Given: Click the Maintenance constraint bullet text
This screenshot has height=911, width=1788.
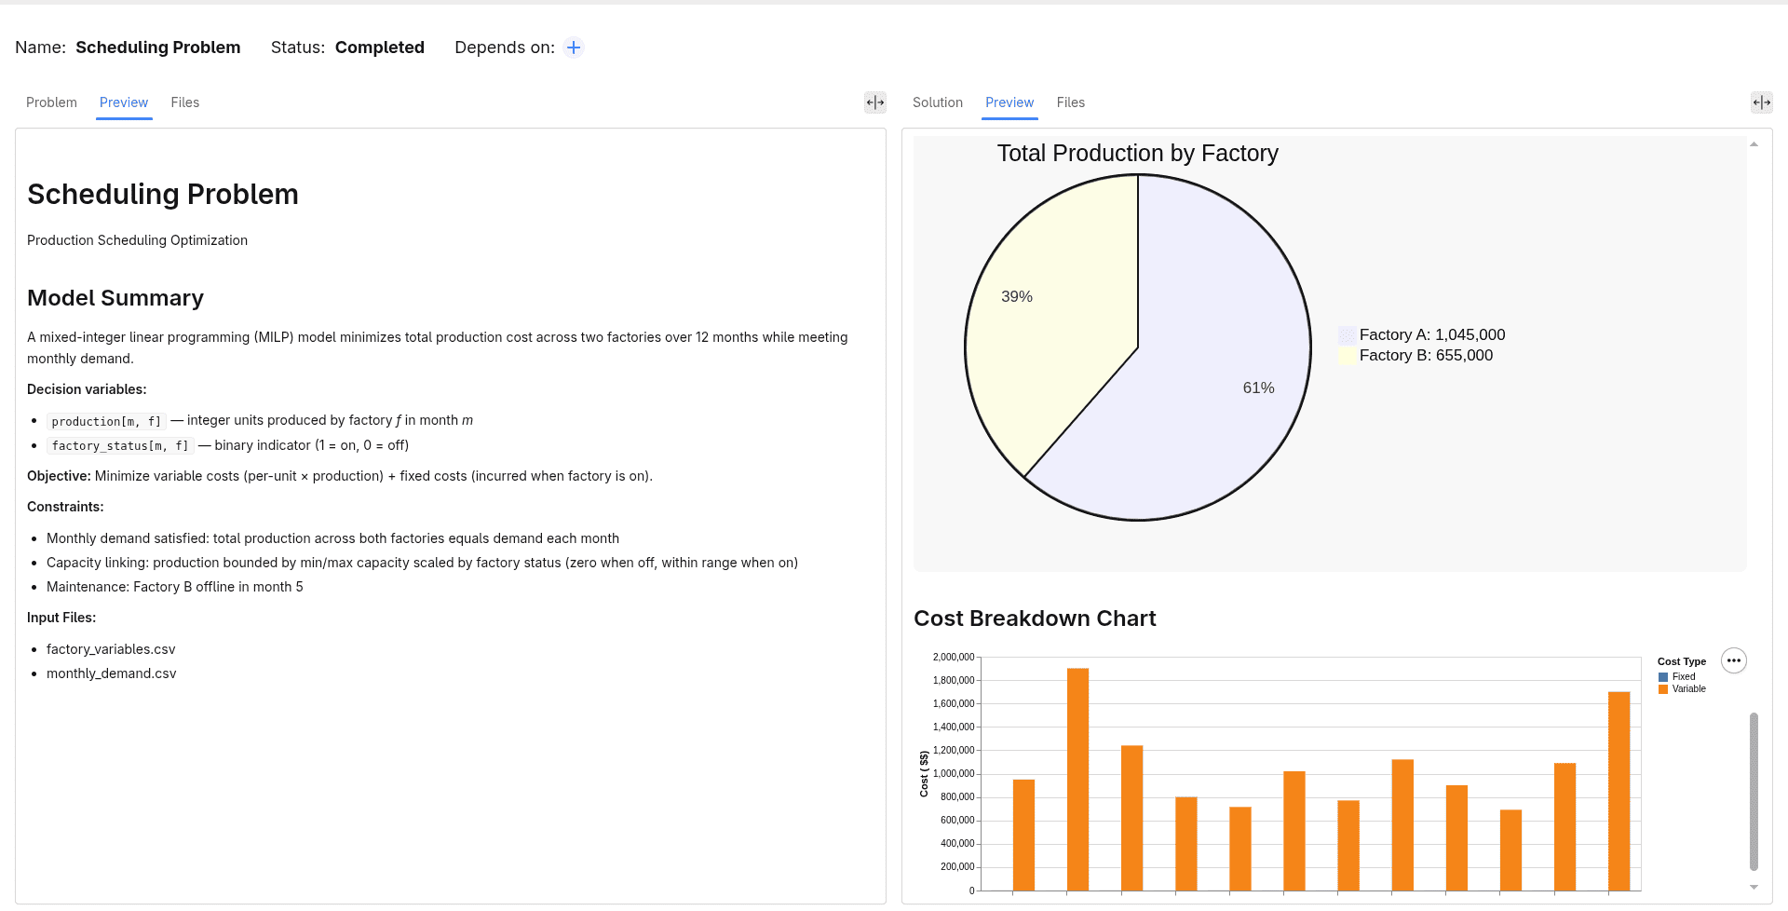Looking at the screenshot, I should pyautogui.click(x=175, y=587).
